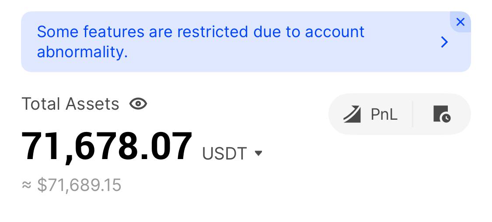Open the PnL growth chart icon
This screenshot has height=222, width=492.
[x=352, y=114]
